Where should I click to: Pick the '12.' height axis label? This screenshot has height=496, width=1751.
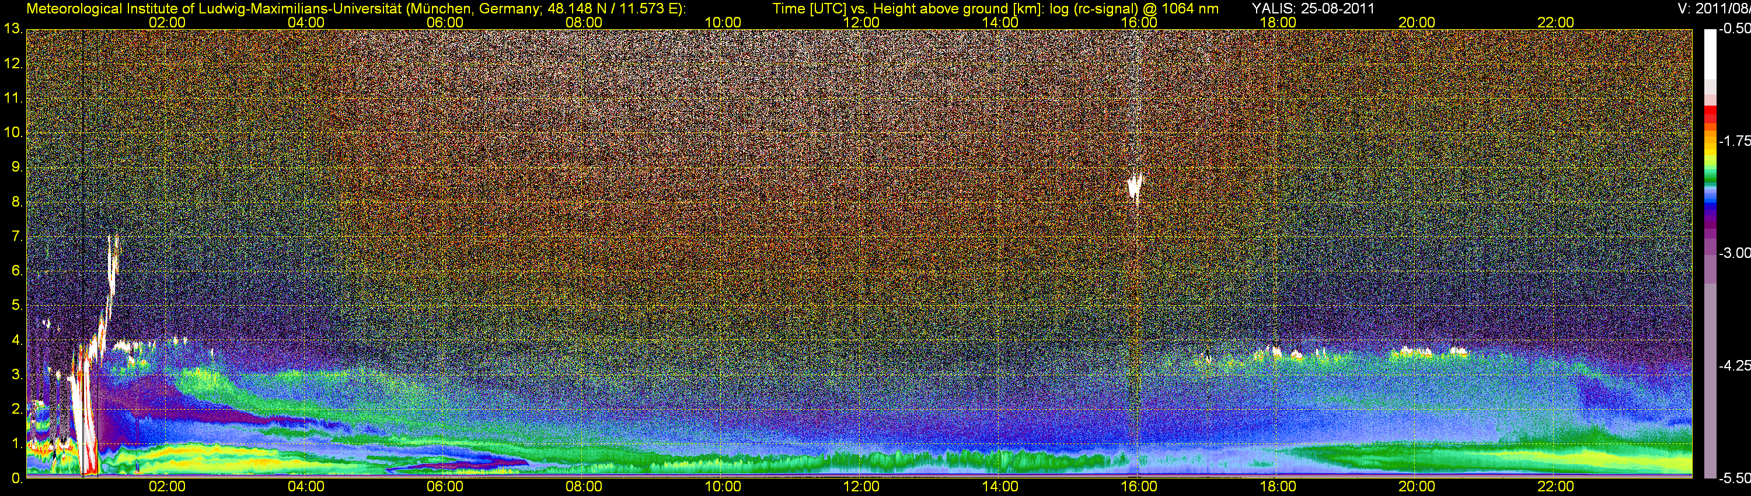coord(13,64)
